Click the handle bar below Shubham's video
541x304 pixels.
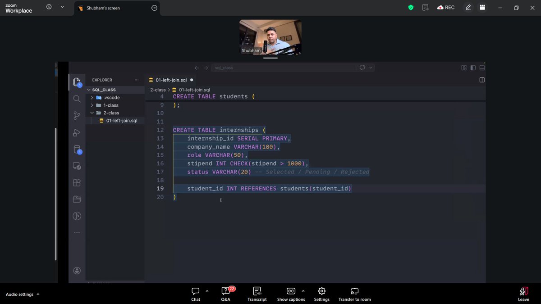(x=270, y=58)
